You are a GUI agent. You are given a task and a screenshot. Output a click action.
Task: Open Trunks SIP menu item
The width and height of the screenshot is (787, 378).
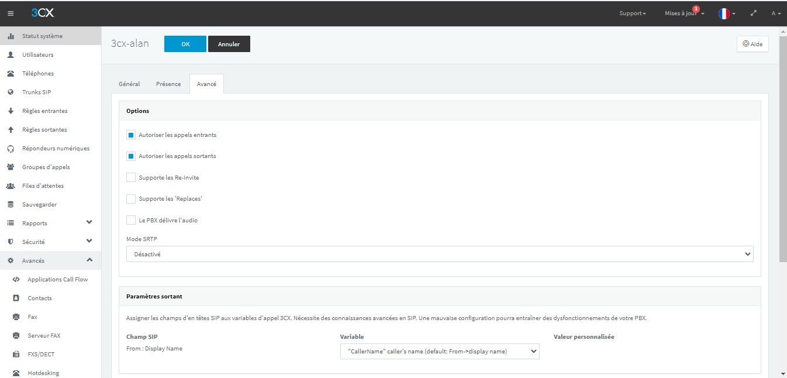tap(50, 92)
